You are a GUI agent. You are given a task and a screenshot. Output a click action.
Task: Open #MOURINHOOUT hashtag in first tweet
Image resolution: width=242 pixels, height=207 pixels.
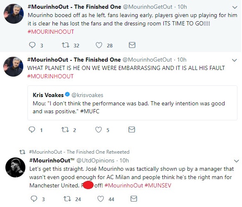tap(51, 32)
